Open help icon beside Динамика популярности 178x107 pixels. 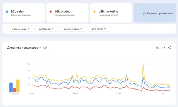click(45, 47)
